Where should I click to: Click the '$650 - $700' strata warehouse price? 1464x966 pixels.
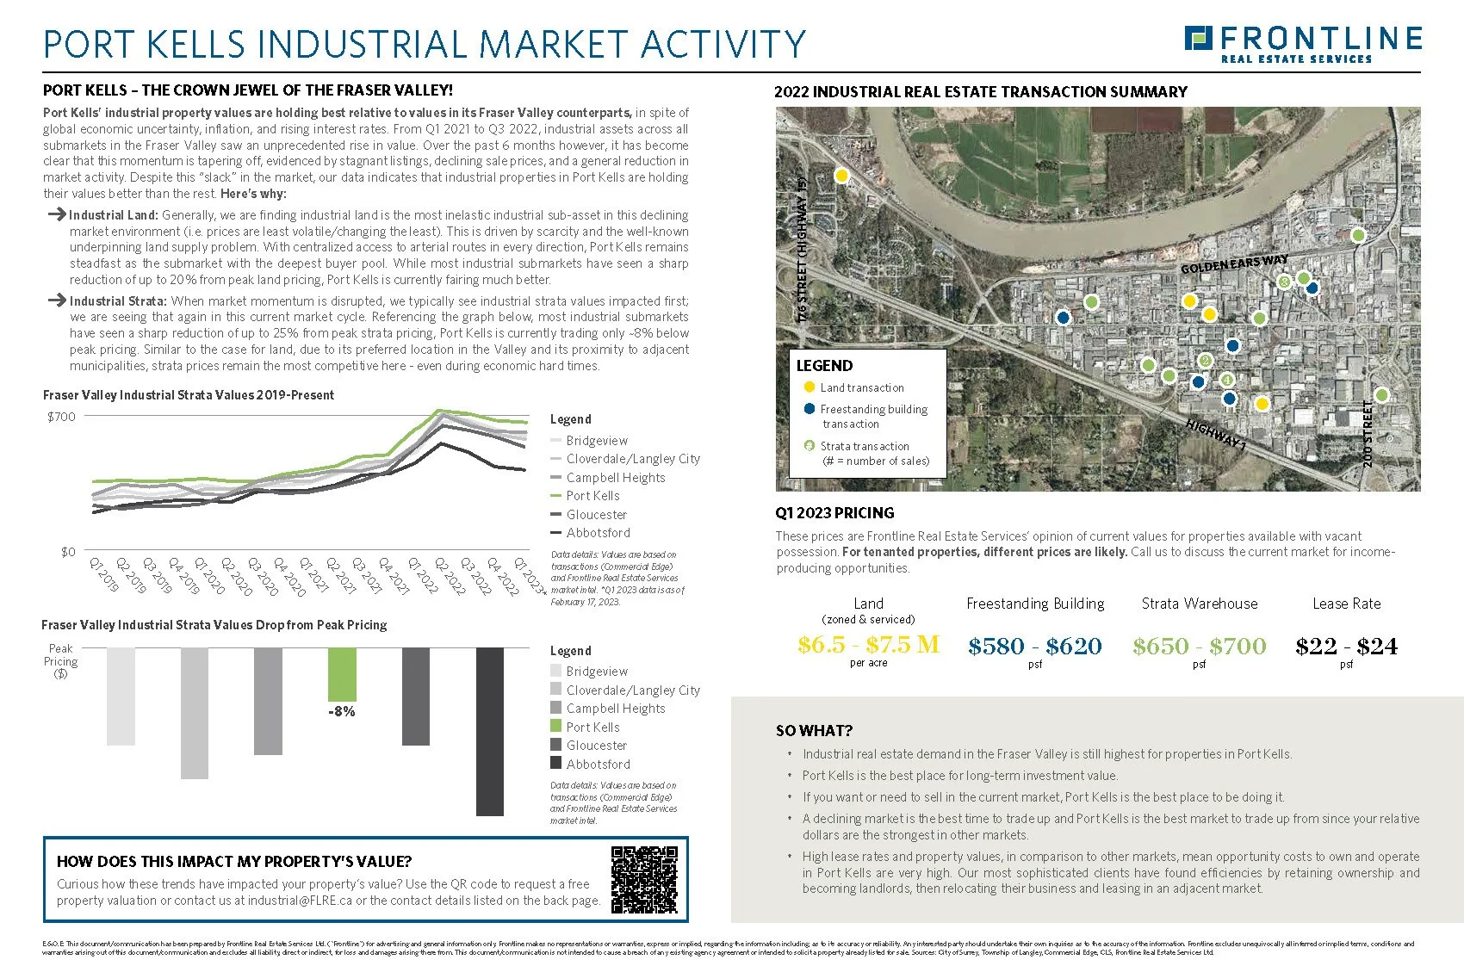click(1200, 647)
